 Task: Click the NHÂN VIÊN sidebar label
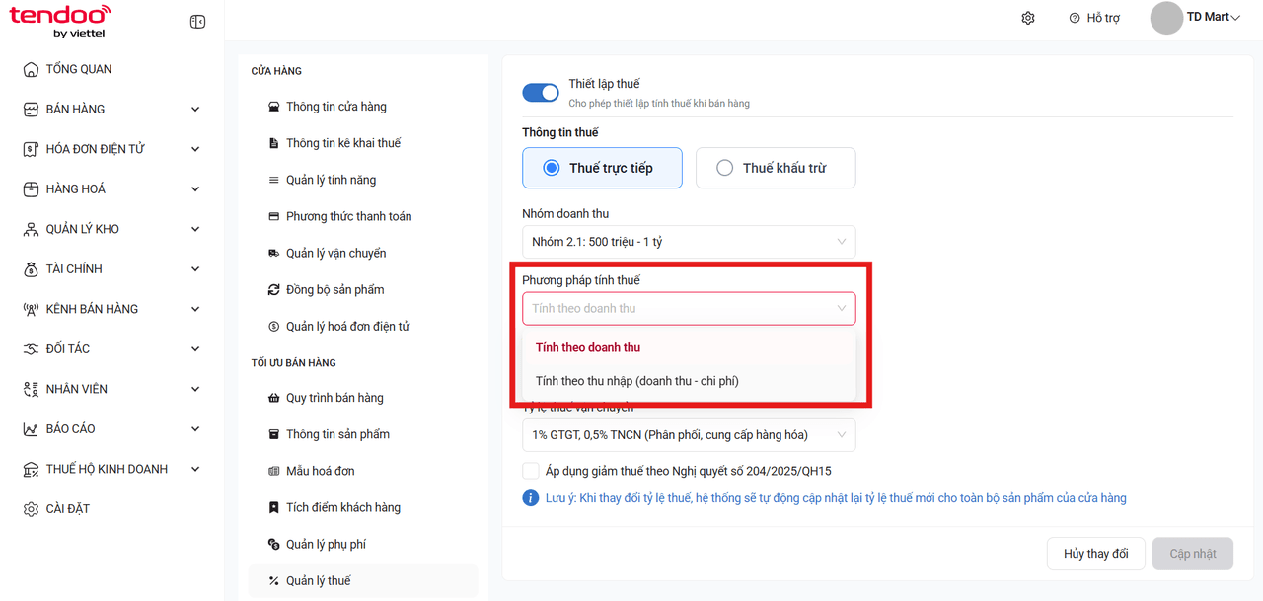pyautogui.click(x=77, y=389)
